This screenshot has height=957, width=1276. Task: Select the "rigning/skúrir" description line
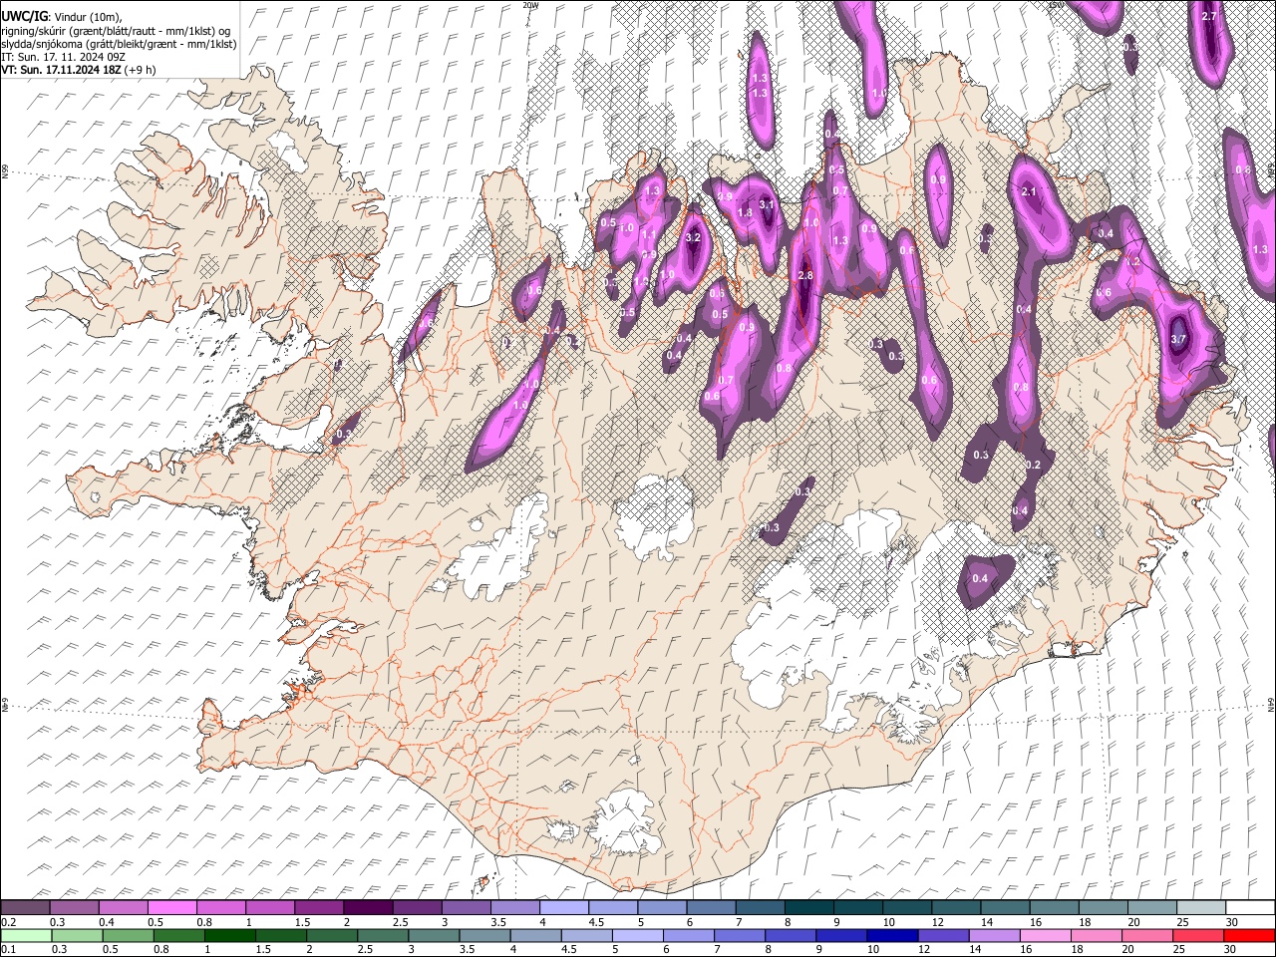point(117,31)
